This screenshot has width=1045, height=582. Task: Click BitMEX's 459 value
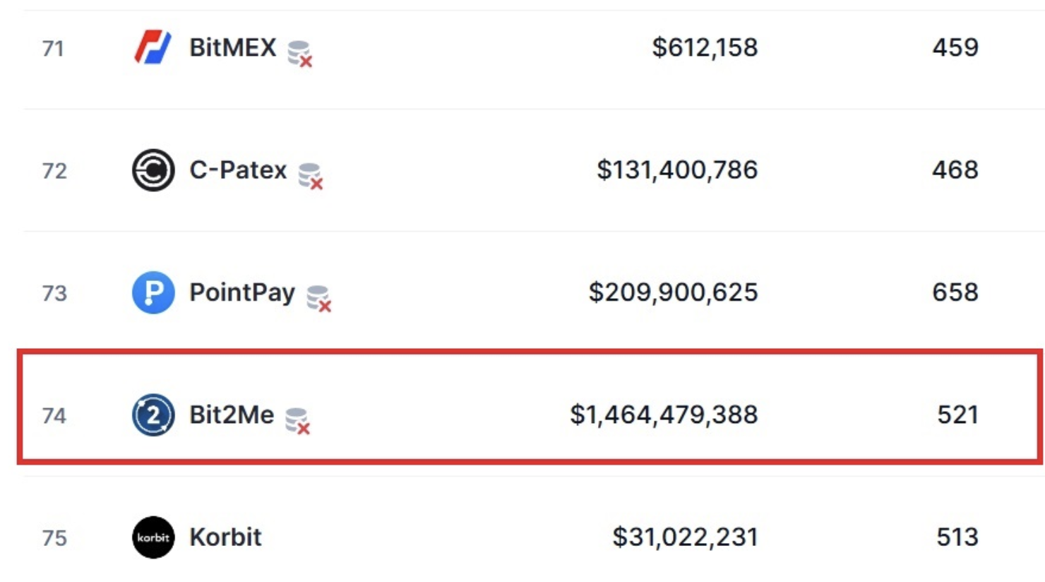pos(955,47)
